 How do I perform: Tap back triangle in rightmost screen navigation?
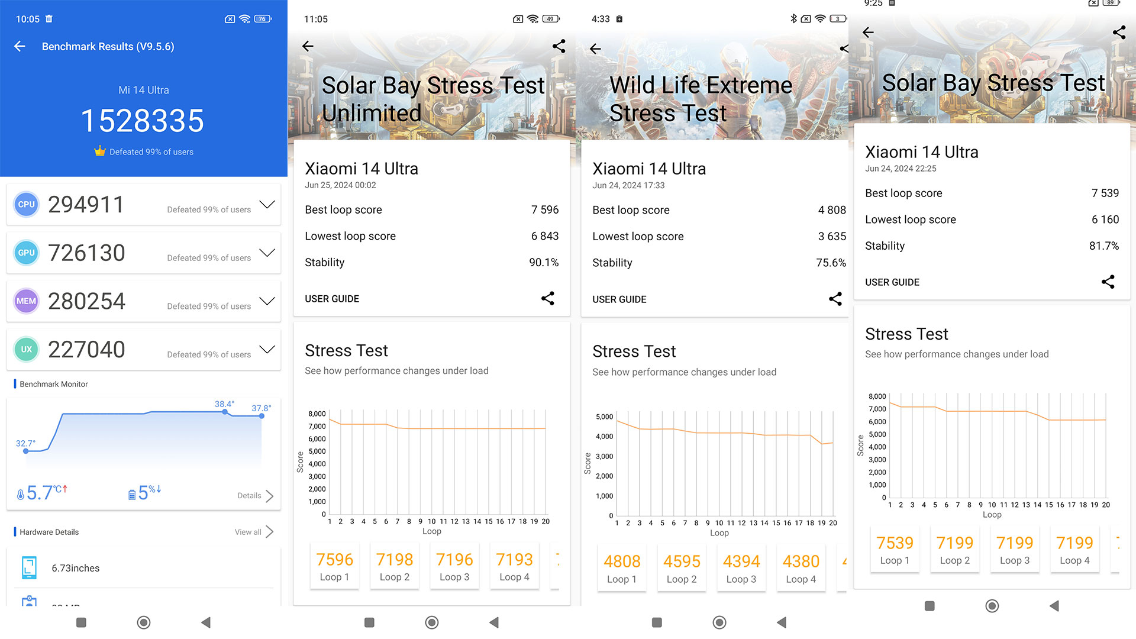(1054, 606)
